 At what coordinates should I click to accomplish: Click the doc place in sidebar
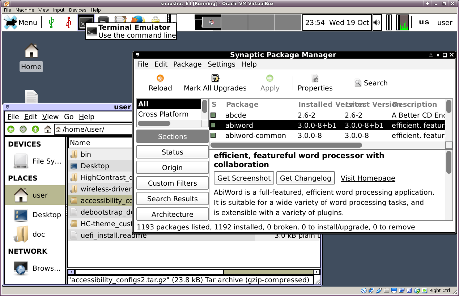pyautogui.click(x=35, y=234)
